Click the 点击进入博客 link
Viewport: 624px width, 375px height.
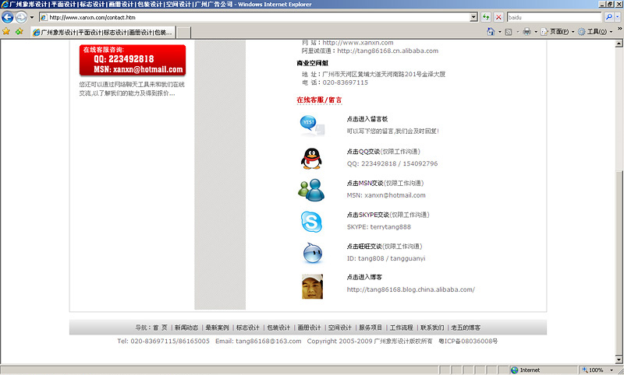[x=364, y=277]
